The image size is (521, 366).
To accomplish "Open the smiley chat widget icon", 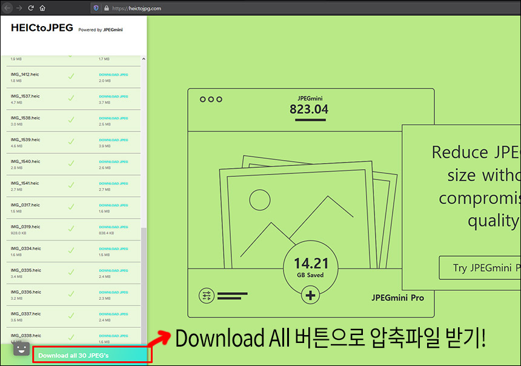I will click(x=21, y=349).
